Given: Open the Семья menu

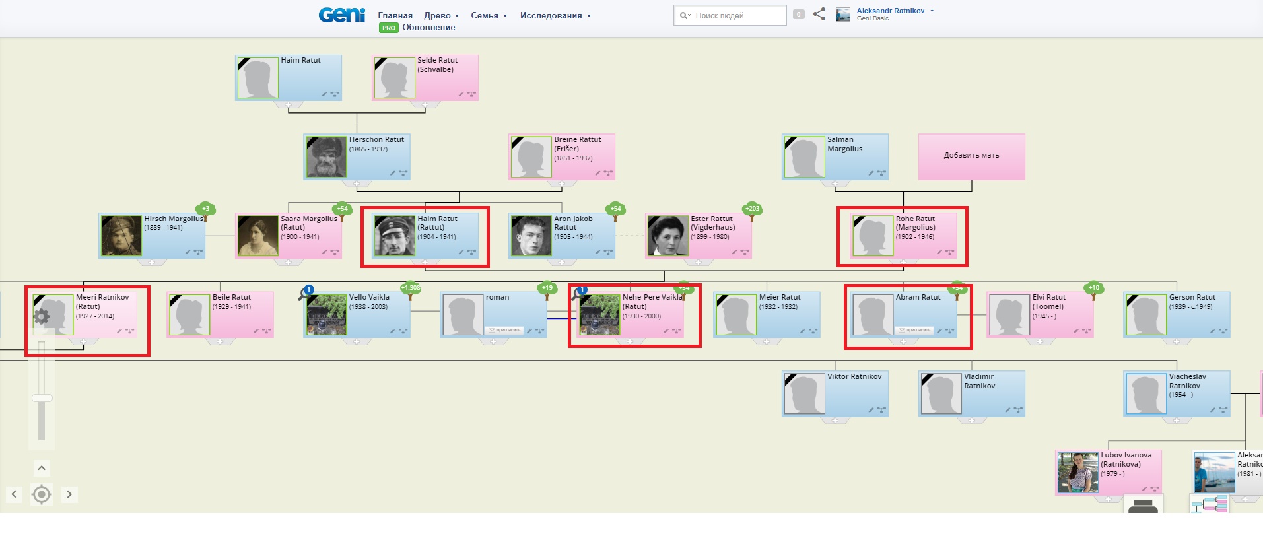Looking at the screenshot, I should click(x=488, y=15).
